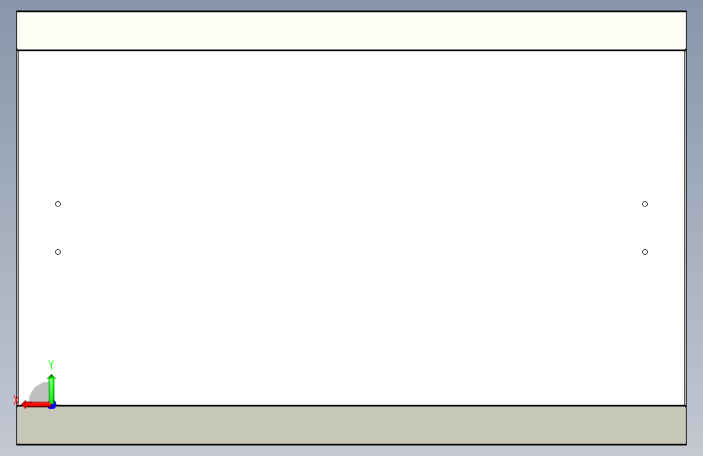Select the cream-colored top band face
The image size is (703, 456).
coord(352,31)
